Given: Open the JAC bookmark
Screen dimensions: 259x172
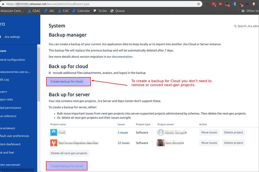Looking at the screenshot, I should click(x=49, y=11).
